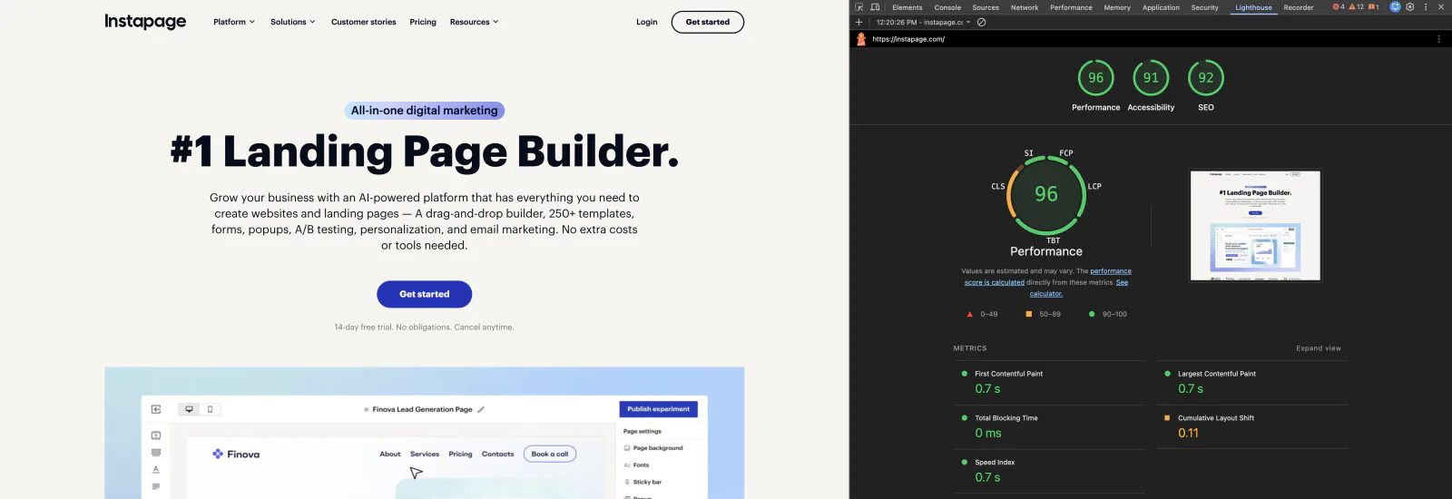Expand the First Contentful Paint metric
The image size is (1452, 499).
pyautogui.click(x=1049, y=382)
